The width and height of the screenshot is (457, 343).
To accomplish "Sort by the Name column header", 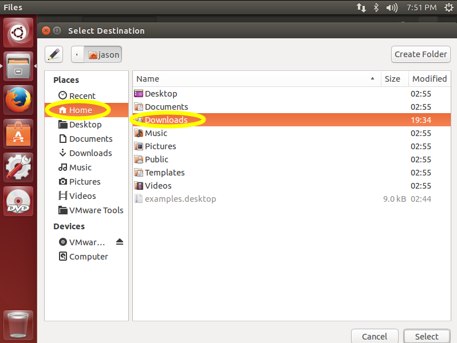I will point(257,79).
